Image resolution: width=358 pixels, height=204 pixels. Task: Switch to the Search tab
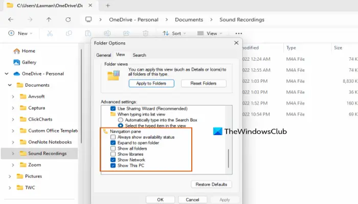click(x=139, y=55)
